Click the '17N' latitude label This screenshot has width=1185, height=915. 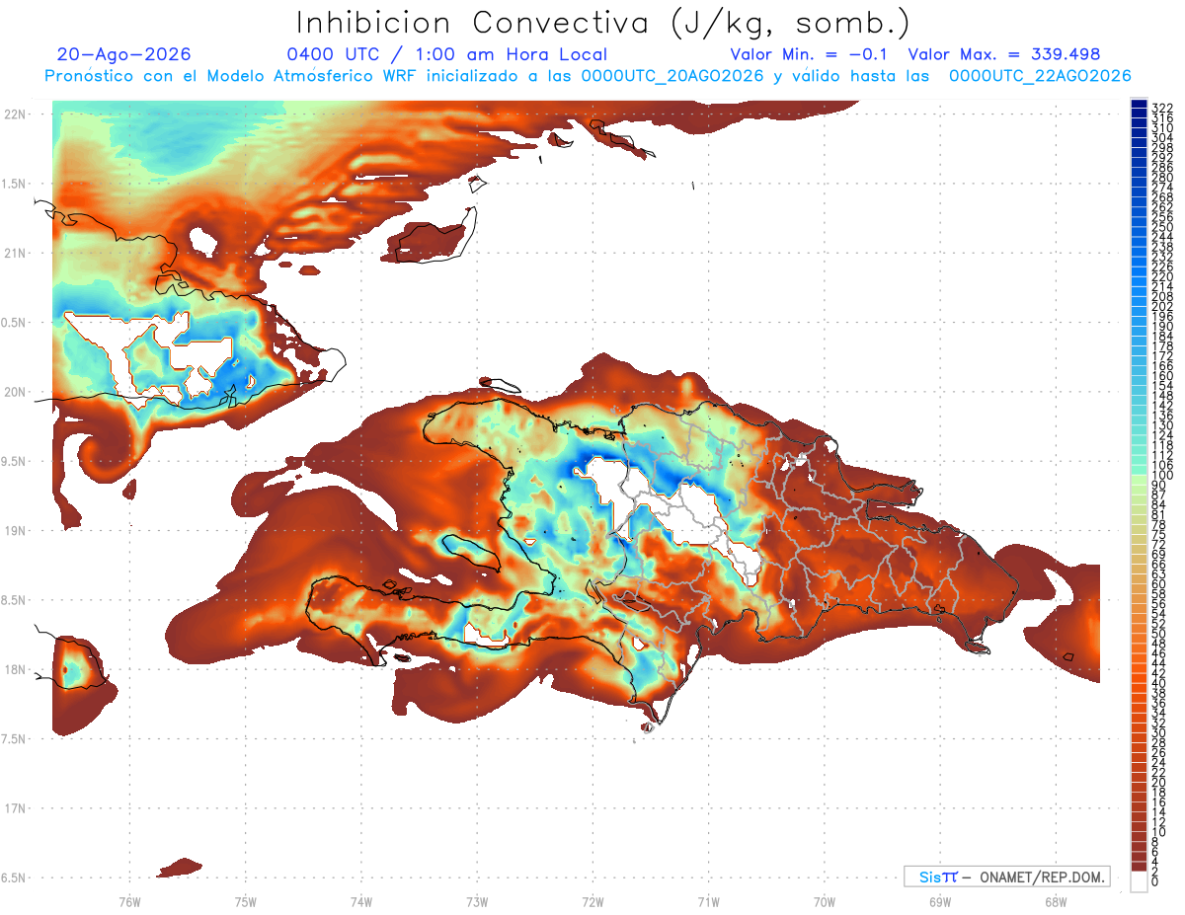click(x=15, y=808)
